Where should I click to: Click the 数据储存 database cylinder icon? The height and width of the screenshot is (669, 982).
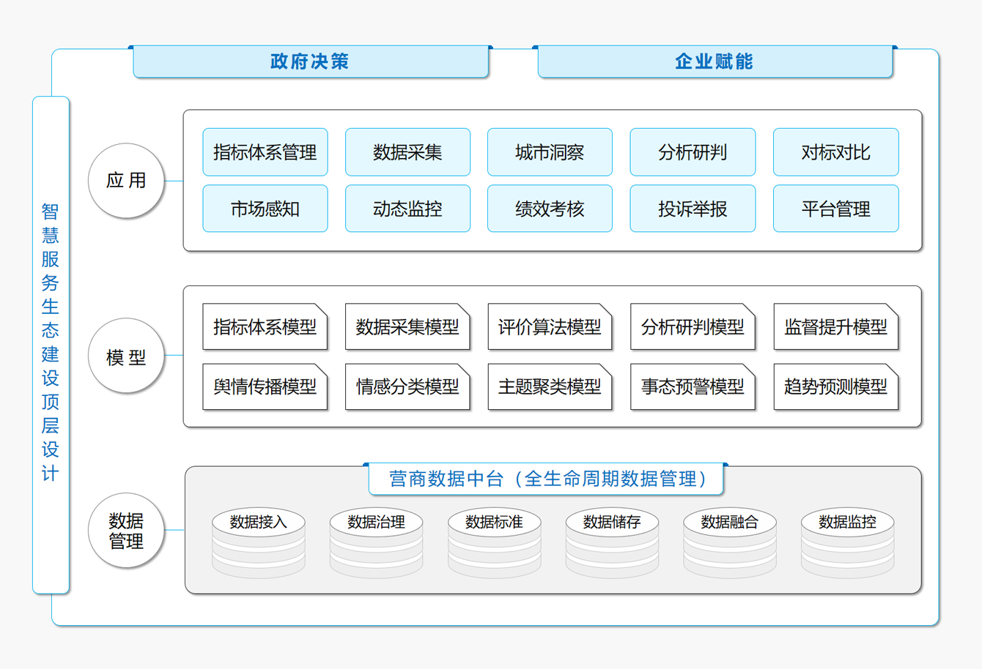[x=612, y=542]
